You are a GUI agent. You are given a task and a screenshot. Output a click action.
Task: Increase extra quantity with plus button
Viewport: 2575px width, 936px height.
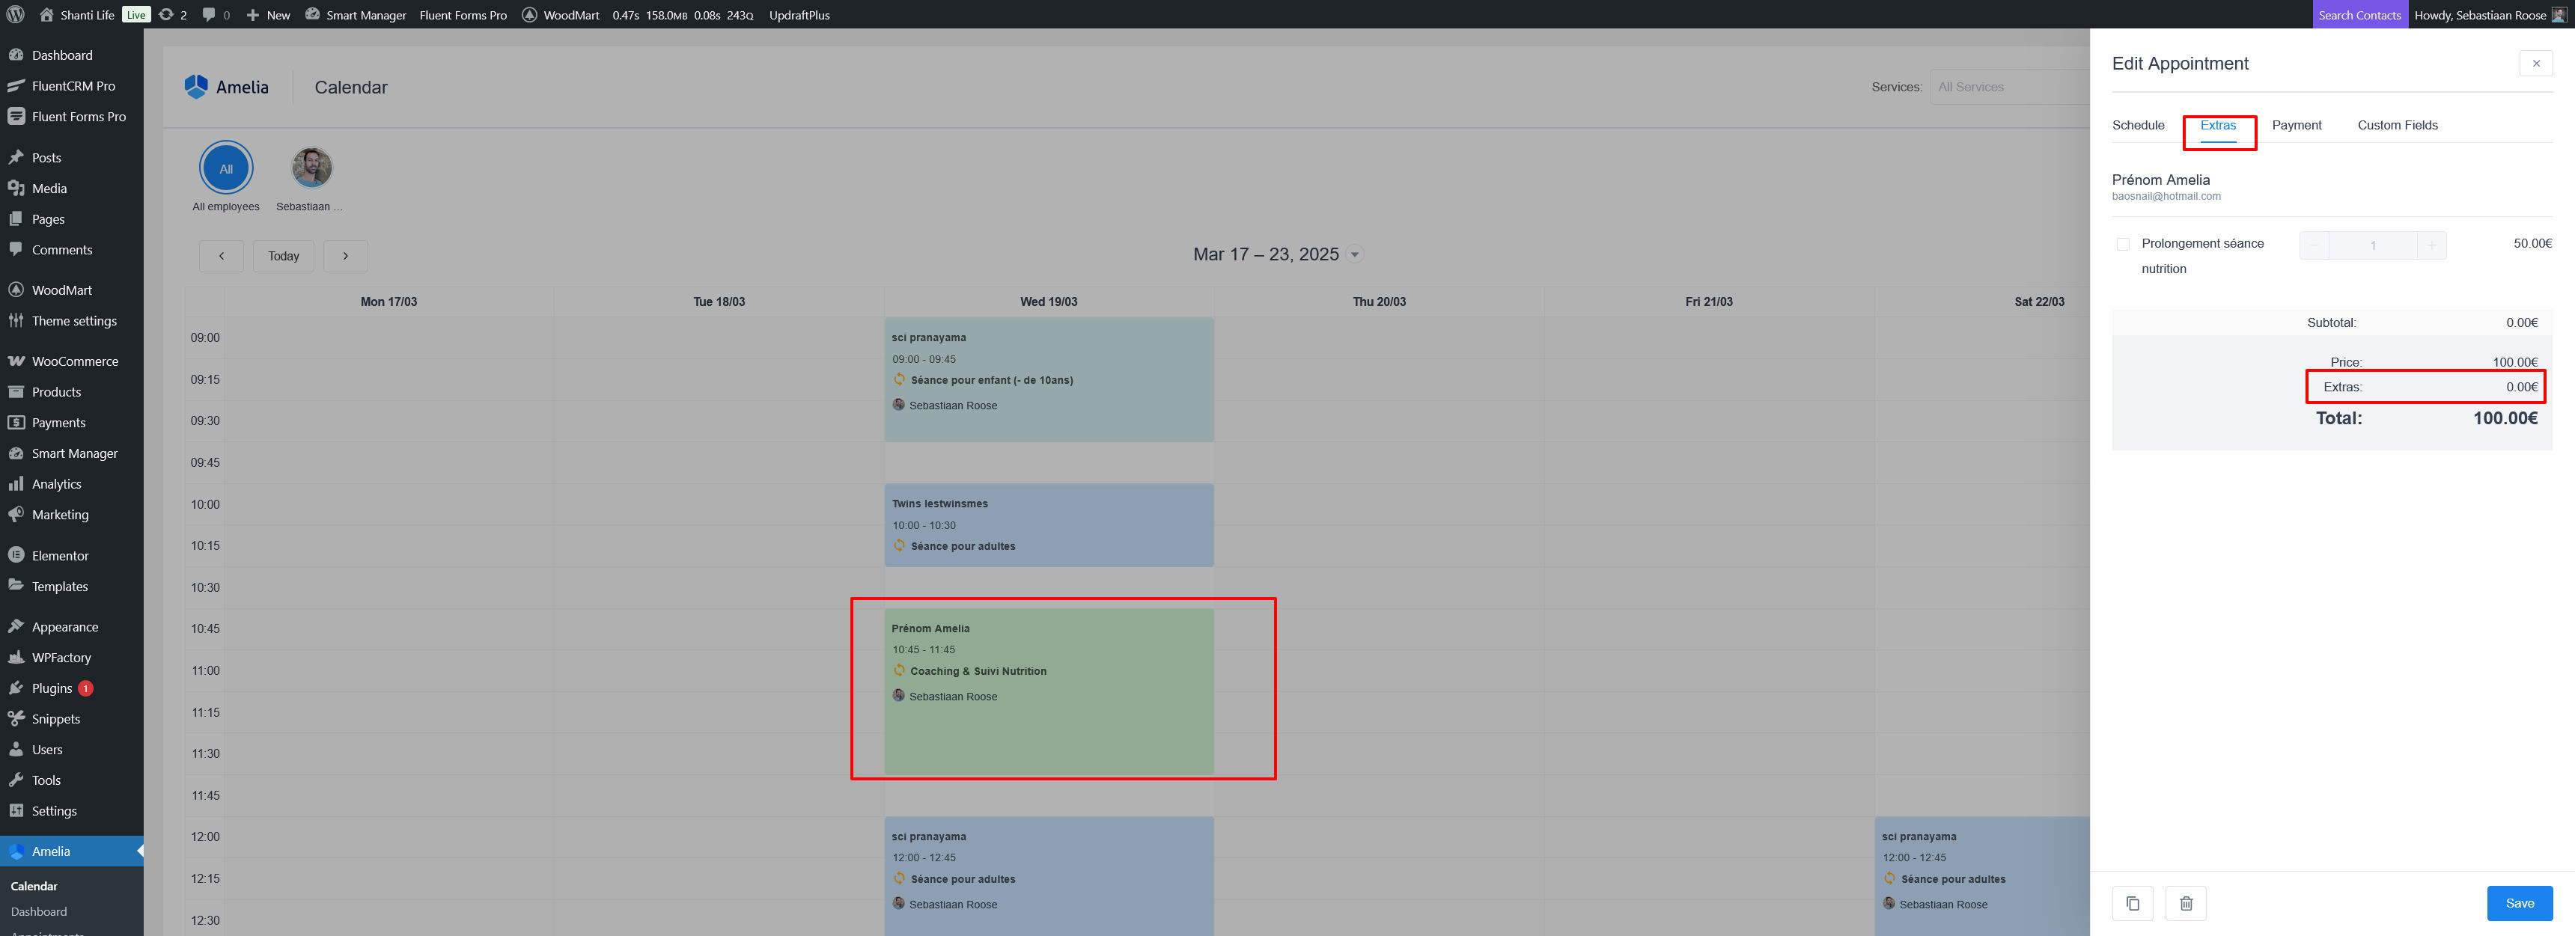(2431, 245)
